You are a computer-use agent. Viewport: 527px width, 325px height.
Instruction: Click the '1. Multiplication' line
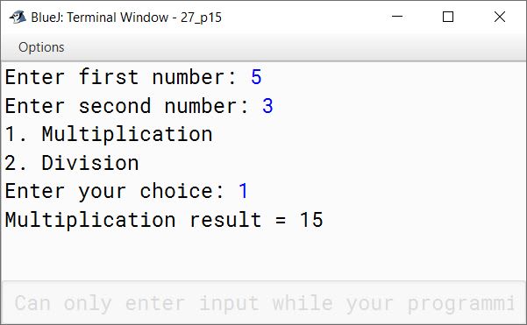coord(109,135)
